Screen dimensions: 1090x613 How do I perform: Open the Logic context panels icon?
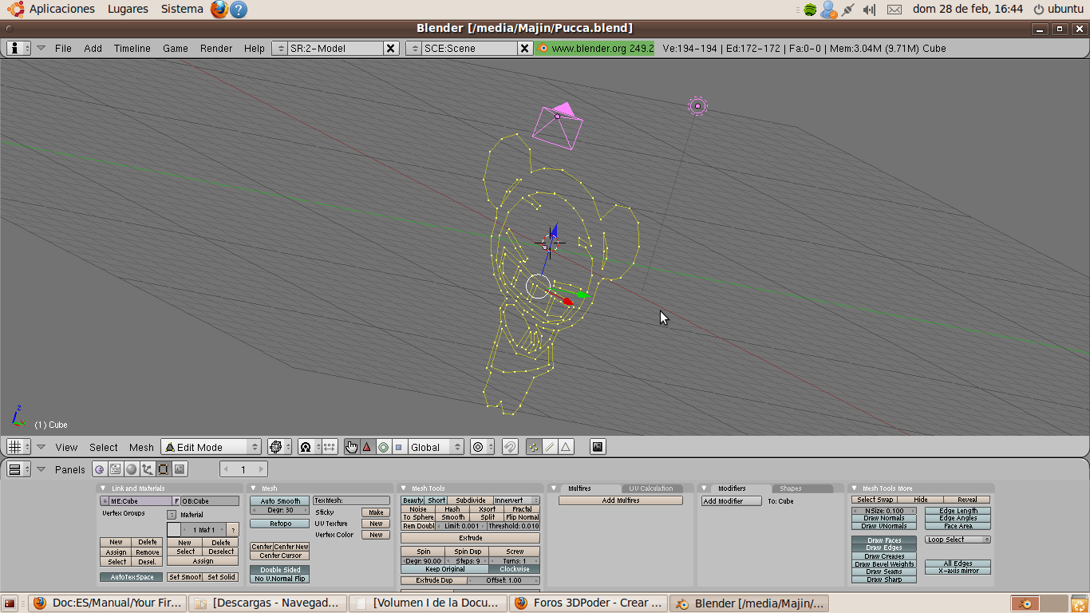pyautogui.click(x=100, y=469)
